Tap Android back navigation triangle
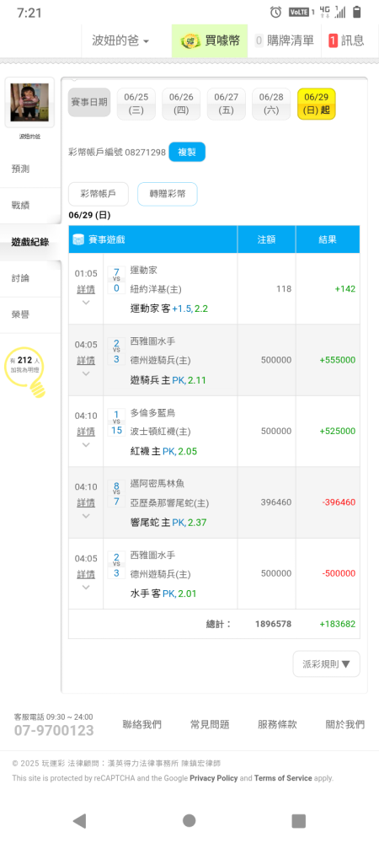This screenshot has height=843, width=379. [x=79, y=820]
